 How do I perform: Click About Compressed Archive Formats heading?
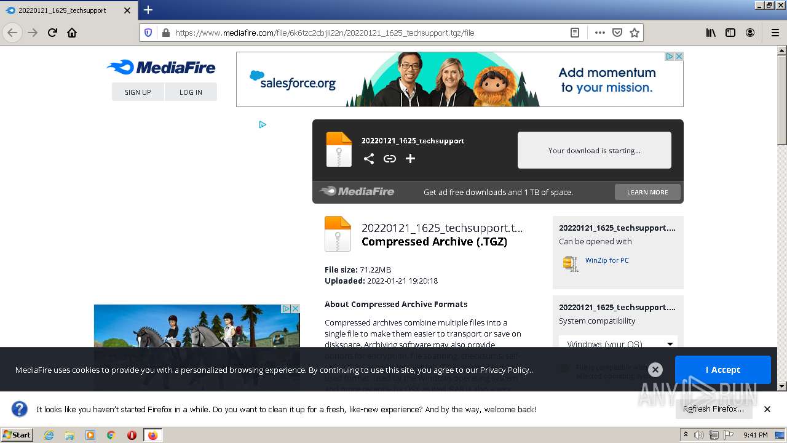pyautogui.click(x=396, y=304)
